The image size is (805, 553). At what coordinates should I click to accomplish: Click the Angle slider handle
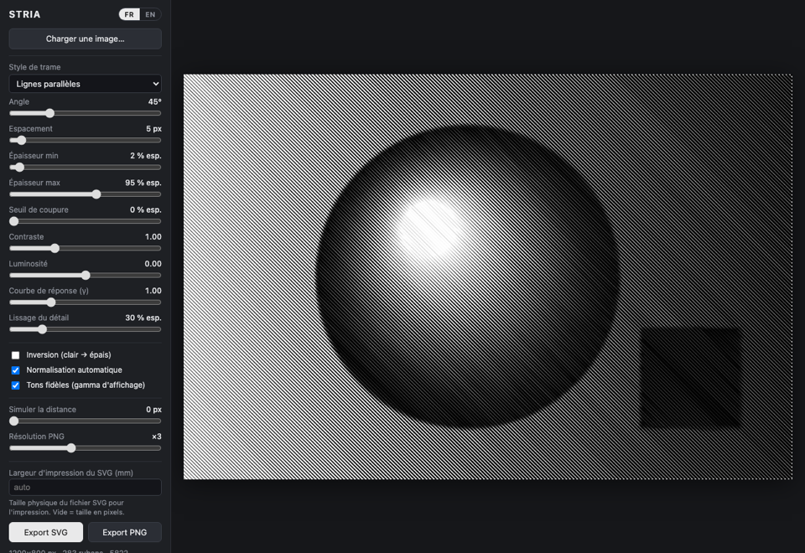pos(49,113)
